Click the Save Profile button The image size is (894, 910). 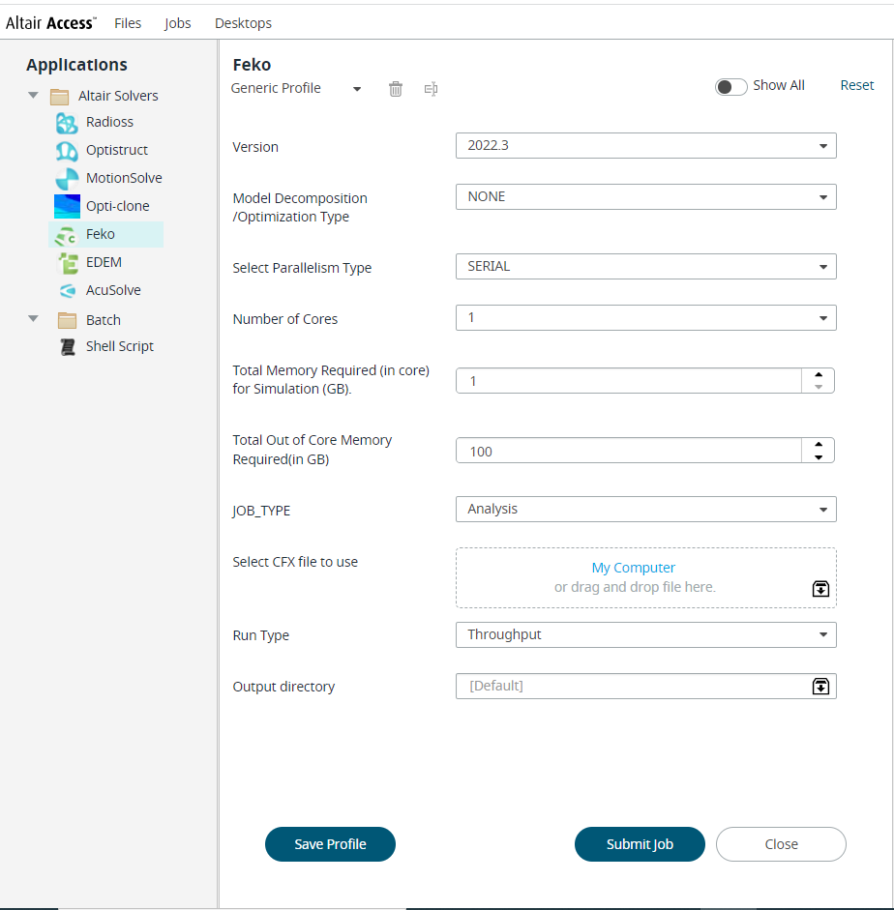tap(330, 844)
